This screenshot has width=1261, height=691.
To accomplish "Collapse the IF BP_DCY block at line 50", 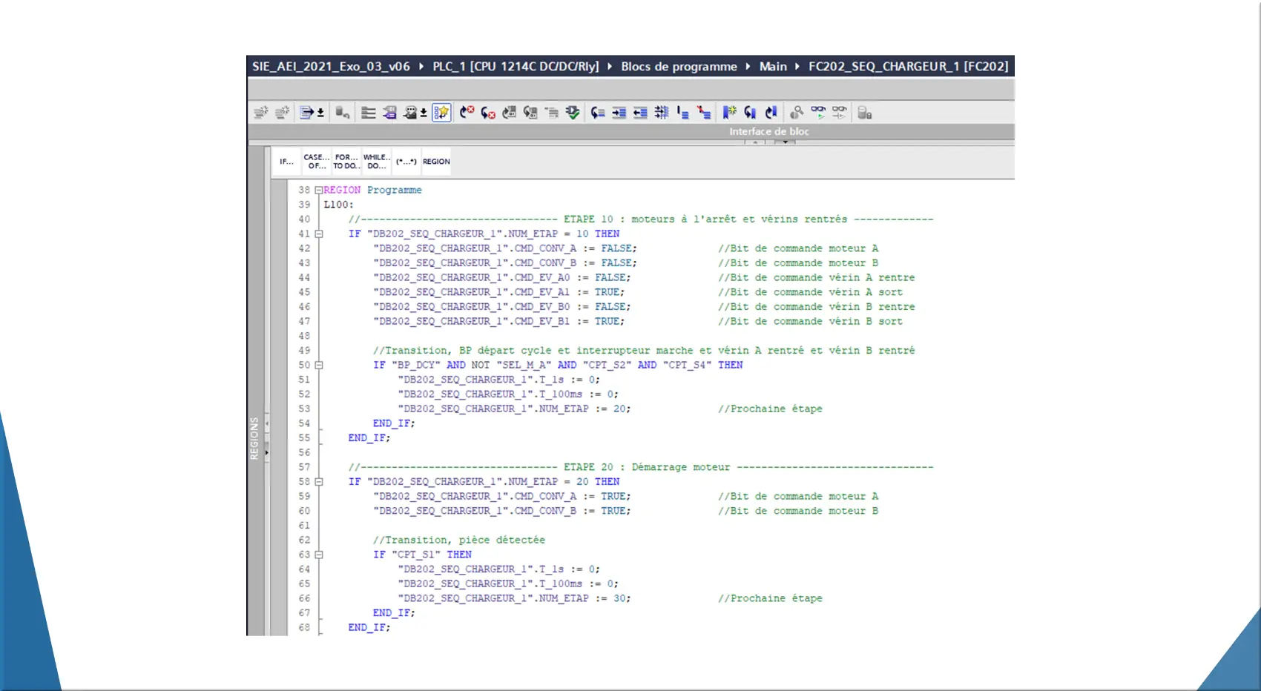I will (x=319, y=366).
